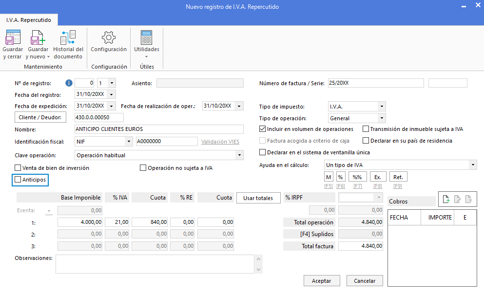This screenshot has width=484, height=294.
Task: Click the Ex. calculation help button
Action: click(x=378, y=177)
